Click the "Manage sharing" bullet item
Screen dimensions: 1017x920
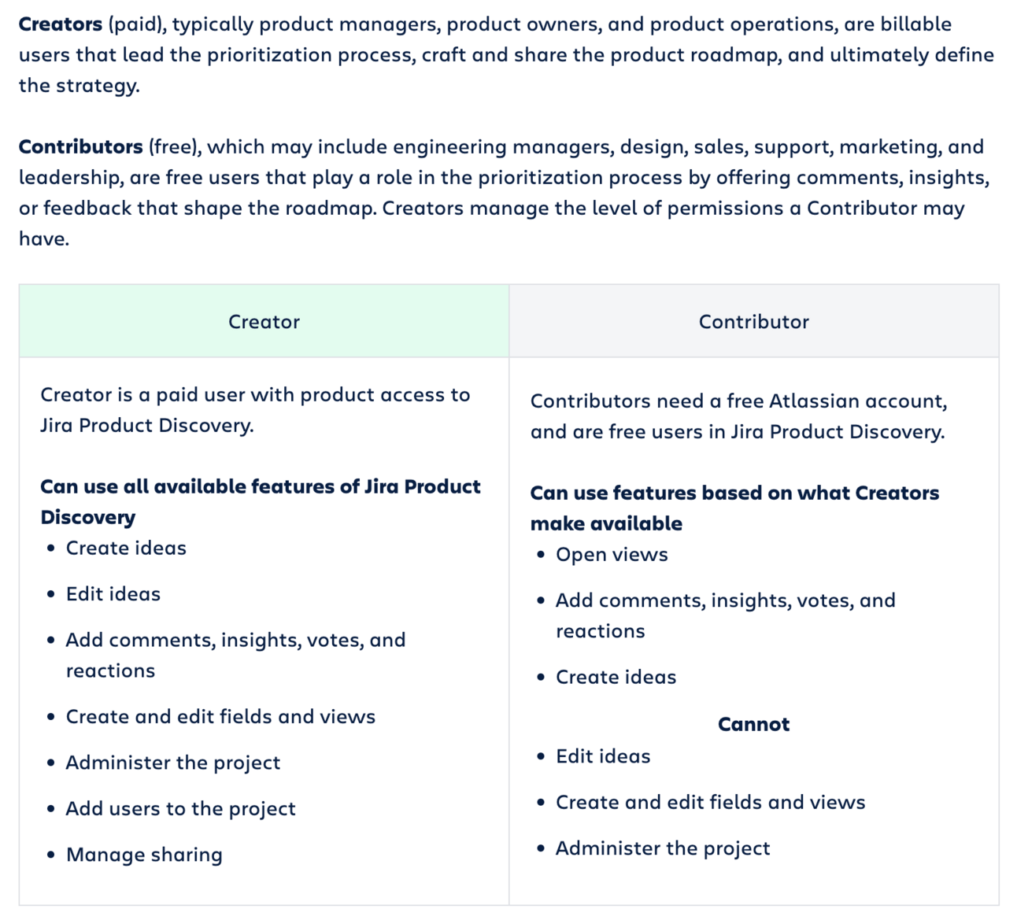pos(144,855)
